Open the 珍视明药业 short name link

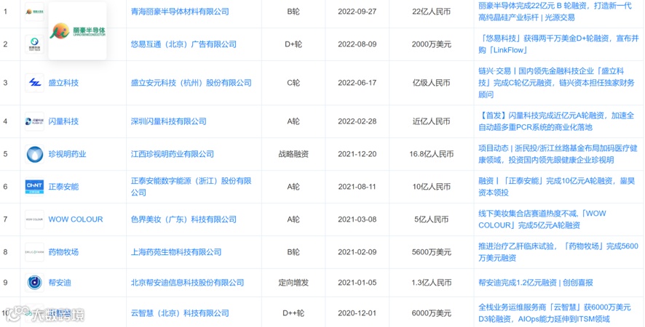tap(68, 155)
